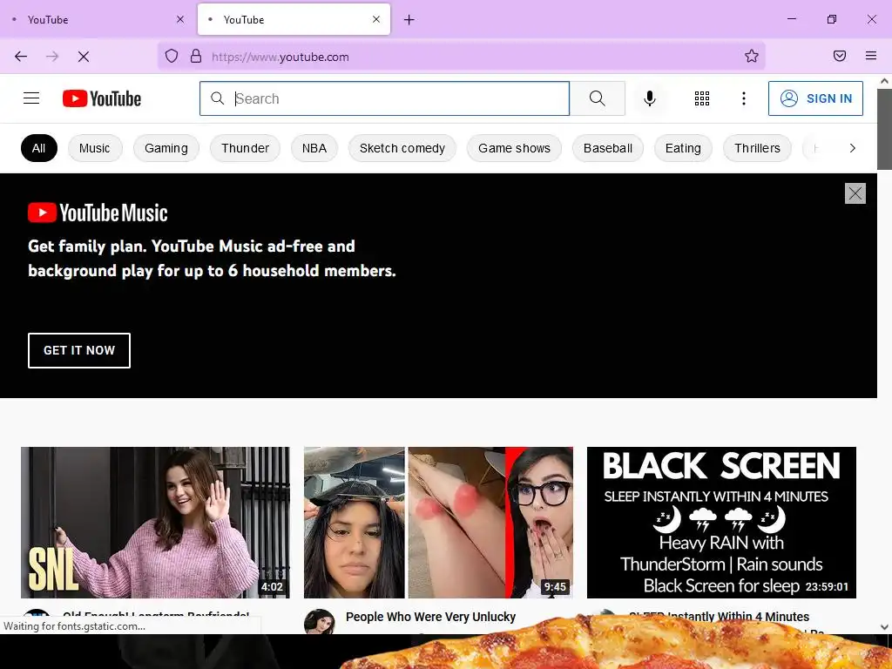The image size is (892, 669).
Task: Go back with the browser back arrow
Action: click(x=21, y=57)
